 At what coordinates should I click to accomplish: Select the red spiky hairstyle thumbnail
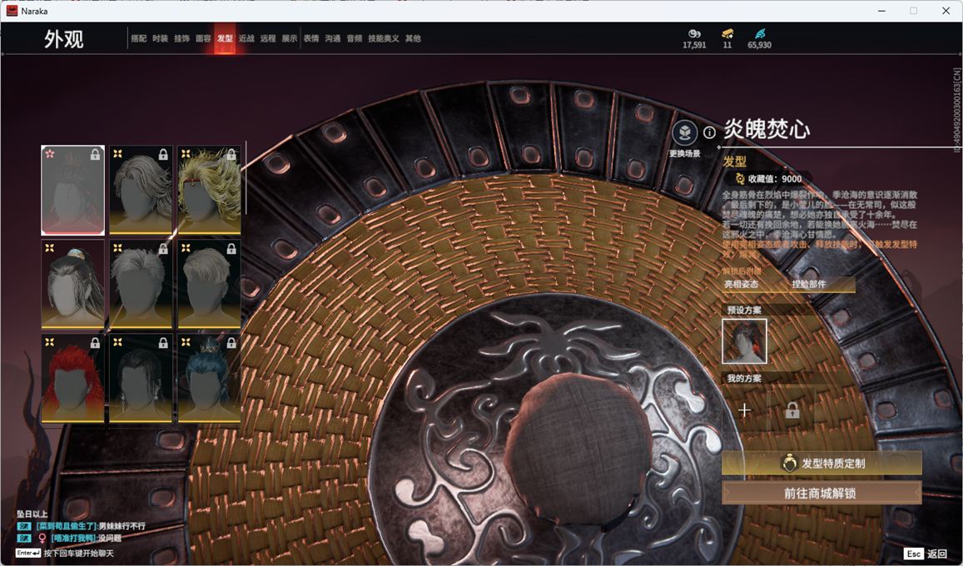click(73, 379)
